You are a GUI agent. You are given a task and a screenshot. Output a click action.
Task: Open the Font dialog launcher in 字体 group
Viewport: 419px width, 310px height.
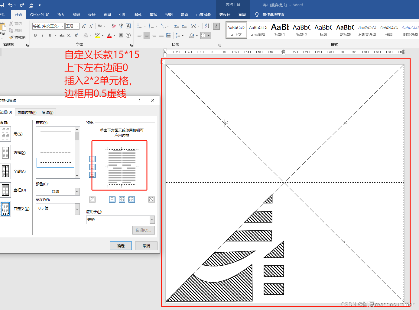131,45
